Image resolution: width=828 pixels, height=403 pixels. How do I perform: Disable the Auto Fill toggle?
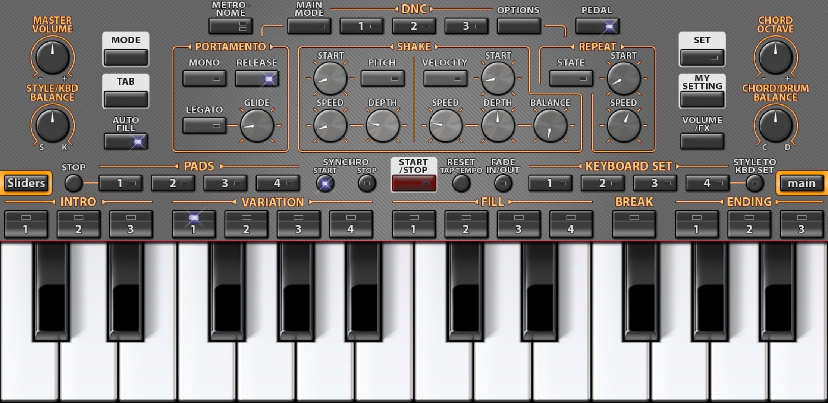click(126, 141)
